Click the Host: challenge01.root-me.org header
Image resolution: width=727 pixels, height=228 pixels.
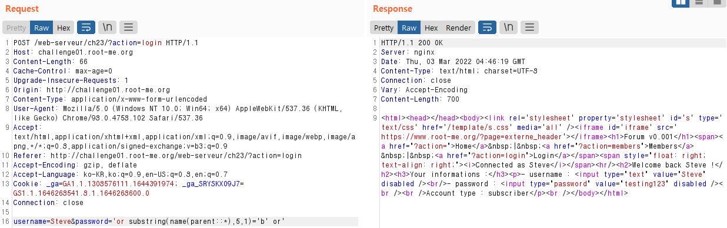[x=73, y=52]
